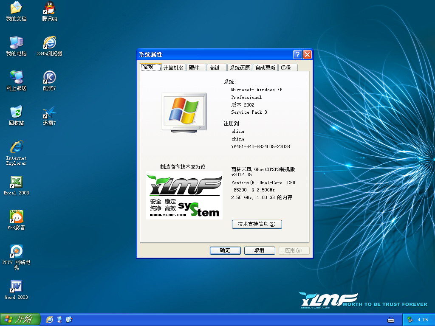The image size is (435, 326).
Task: Click the Internet Explorer desktop icon
Action: [16, 147]
